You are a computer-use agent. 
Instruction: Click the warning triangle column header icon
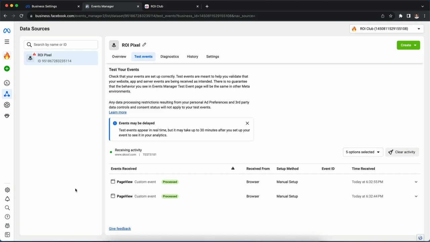click(233, 168)
